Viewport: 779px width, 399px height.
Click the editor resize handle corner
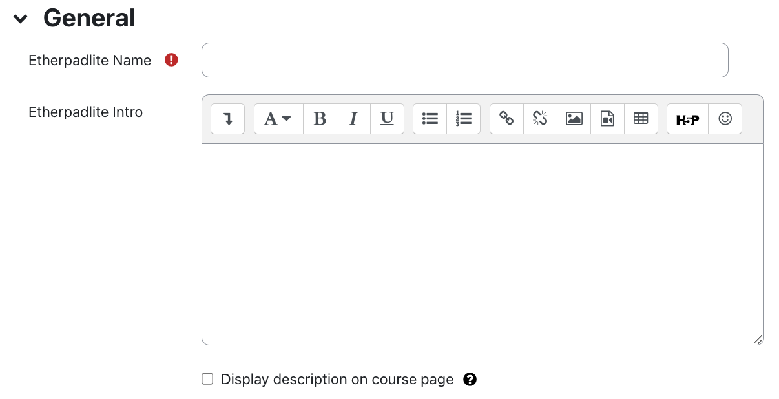(758, 340)
